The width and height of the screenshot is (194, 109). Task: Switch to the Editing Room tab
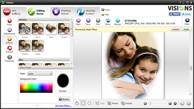[39, 12]
